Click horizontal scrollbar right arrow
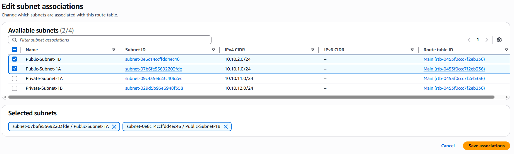The image size is (514, 154). click(506, 97)
